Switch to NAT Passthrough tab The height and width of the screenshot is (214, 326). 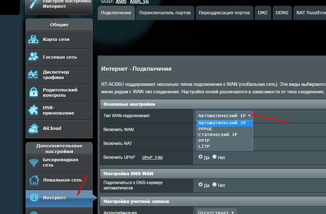310,13
